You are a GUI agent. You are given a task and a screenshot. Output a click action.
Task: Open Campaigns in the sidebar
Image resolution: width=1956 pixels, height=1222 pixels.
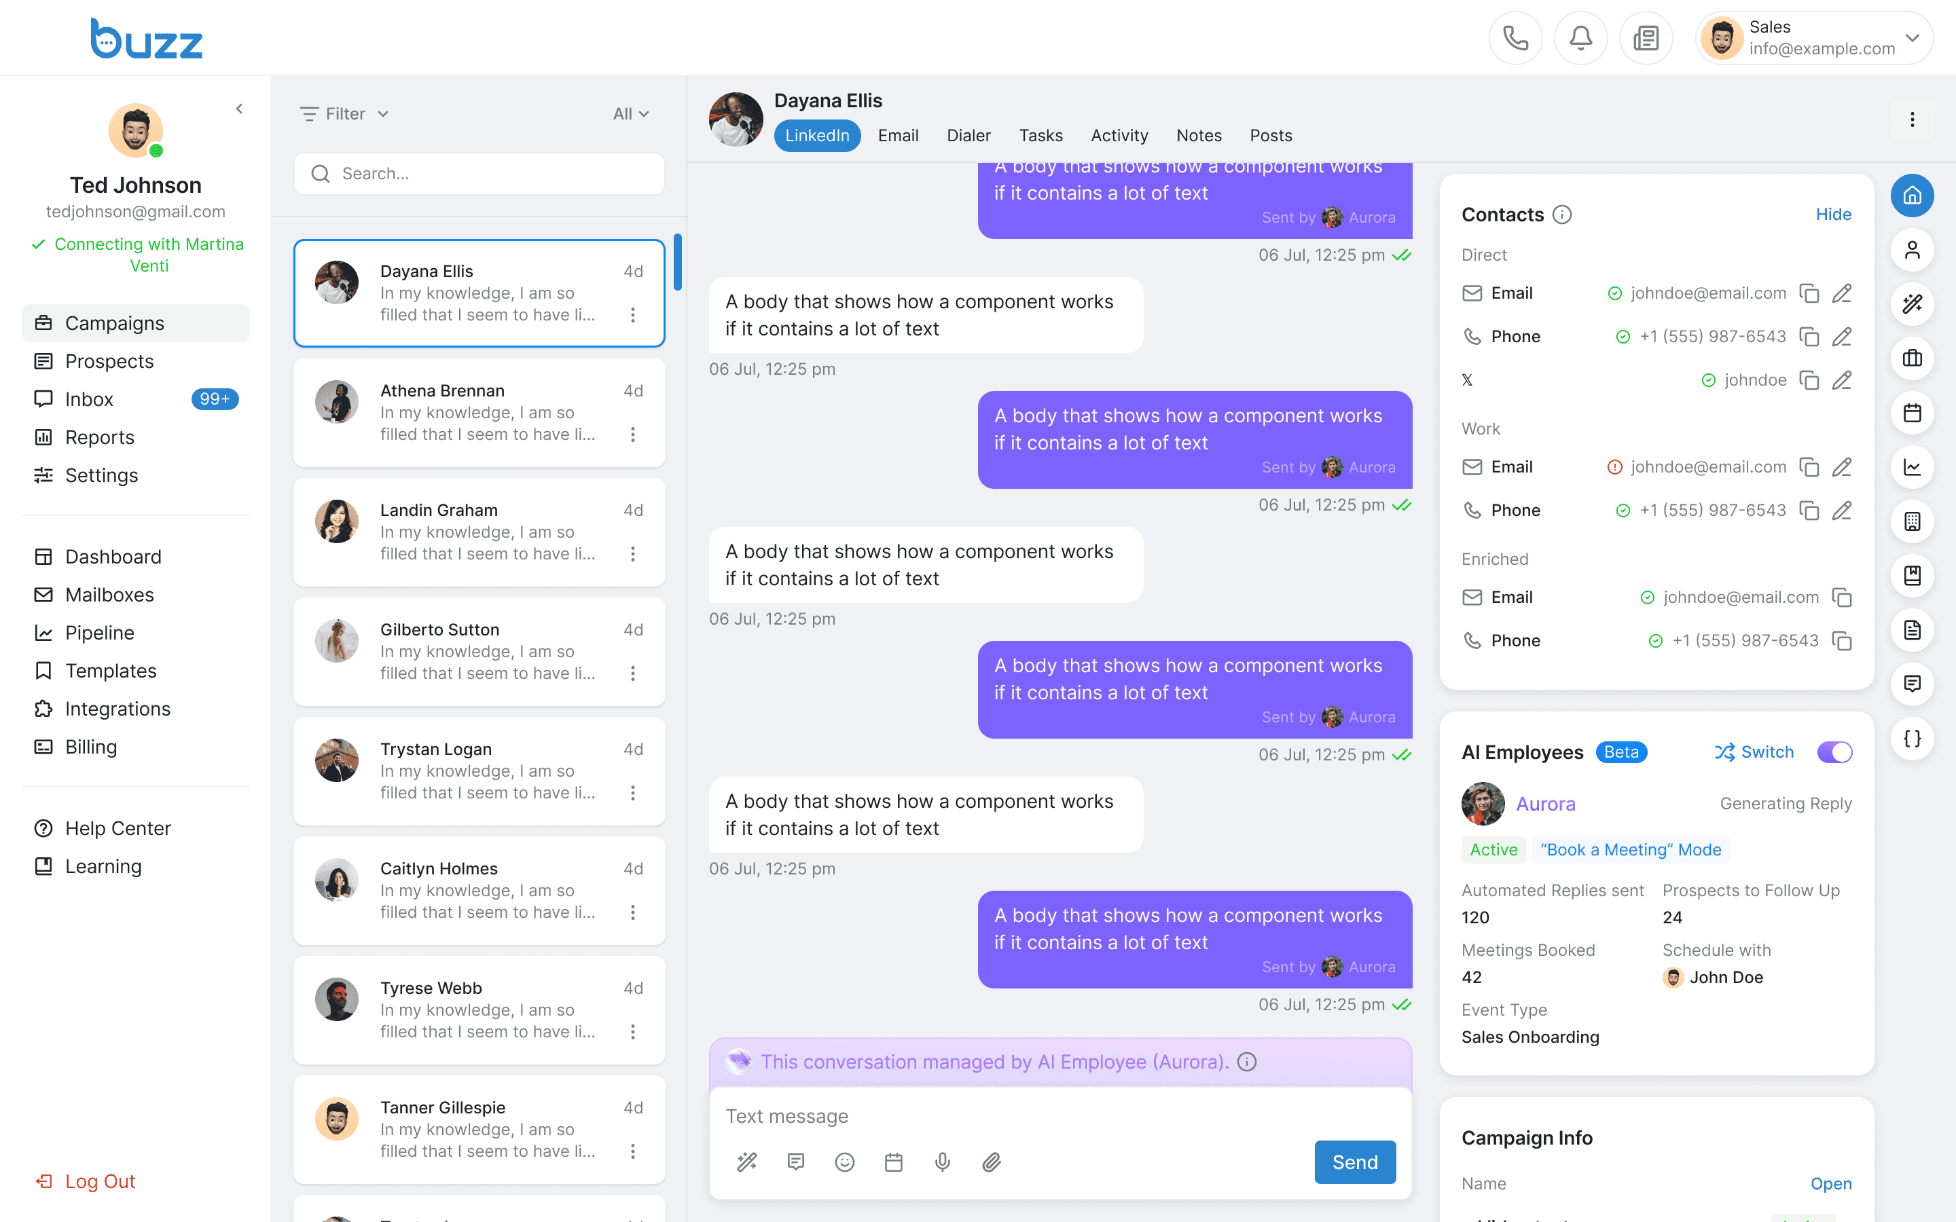coord(136,323)
